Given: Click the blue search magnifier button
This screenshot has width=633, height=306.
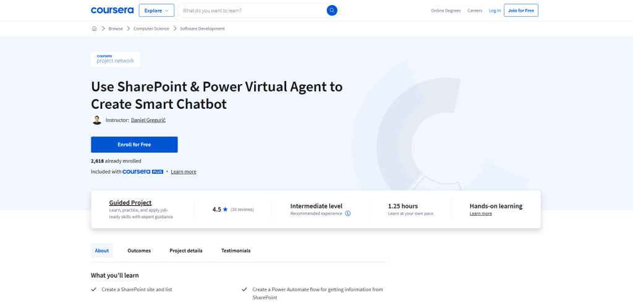Looking at the screenshot, I should [332, 11].
